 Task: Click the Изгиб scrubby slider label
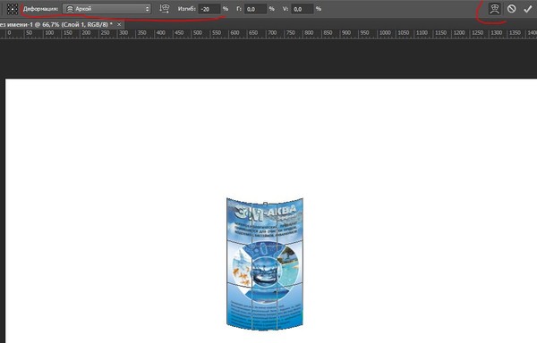click(187, 9)
